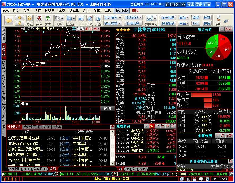Screen dimensions: 235x183
Task: Switch bottom quote tab to 关联
Action: click(142, 169)
